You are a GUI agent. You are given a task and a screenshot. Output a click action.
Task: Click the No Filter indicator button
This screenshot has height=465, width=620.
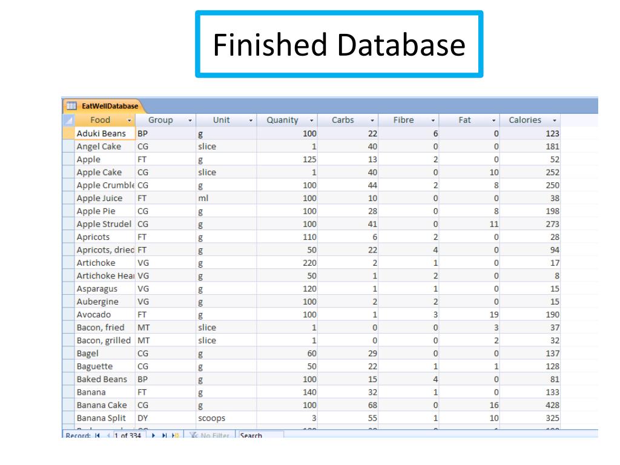click(209, 435)
